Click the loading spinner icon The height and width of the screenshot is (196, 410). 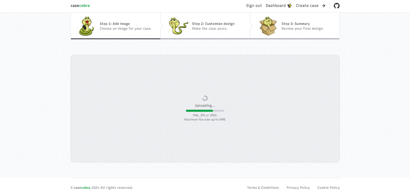click(205, 98)
